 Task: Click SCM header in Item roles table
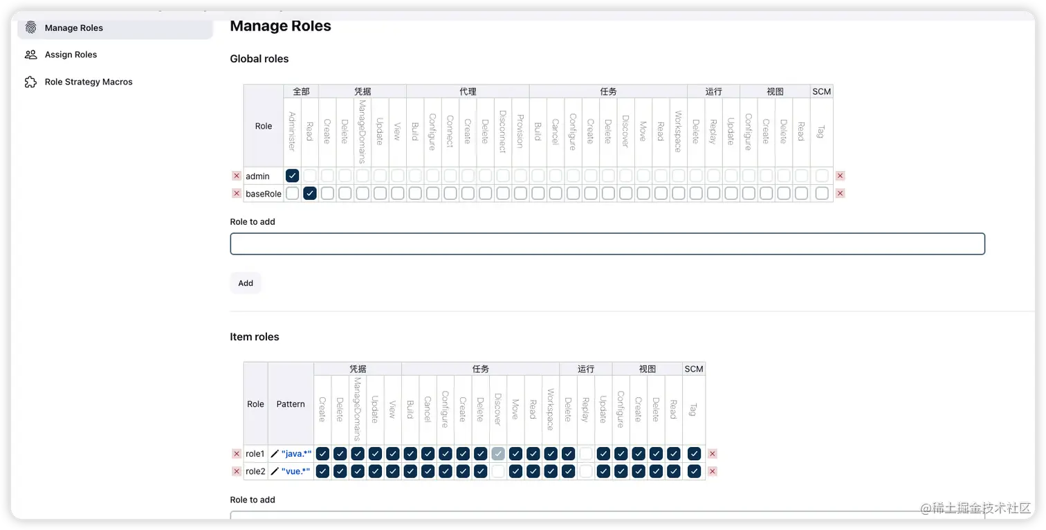694,369
